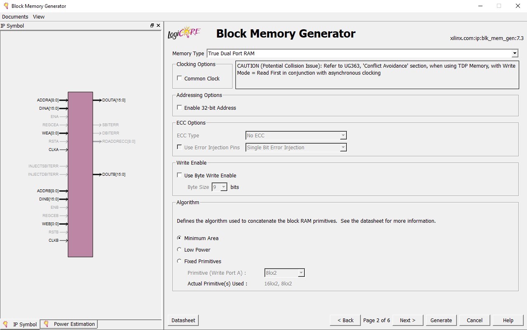Viewport: 527px width, 330px height.
Task: Open the Byte Size dropdown
Action: point(224,187)
